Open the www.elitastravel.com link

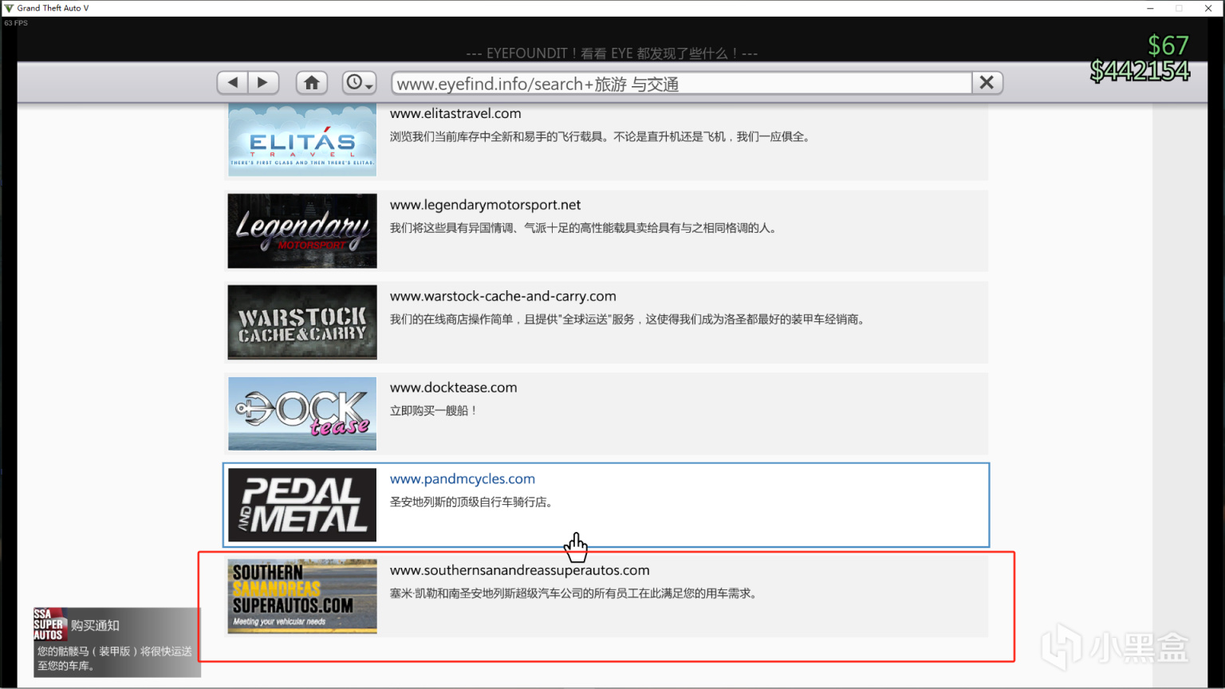[x=455, y=113]
